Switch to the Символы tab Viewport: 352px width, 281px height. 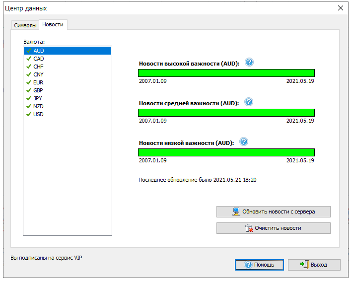25,25
